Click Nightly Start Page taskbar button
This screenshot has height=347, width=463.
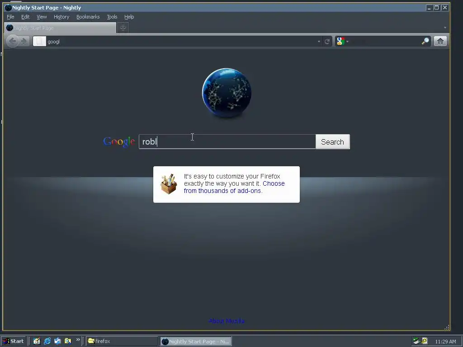(x=196, y=342)
